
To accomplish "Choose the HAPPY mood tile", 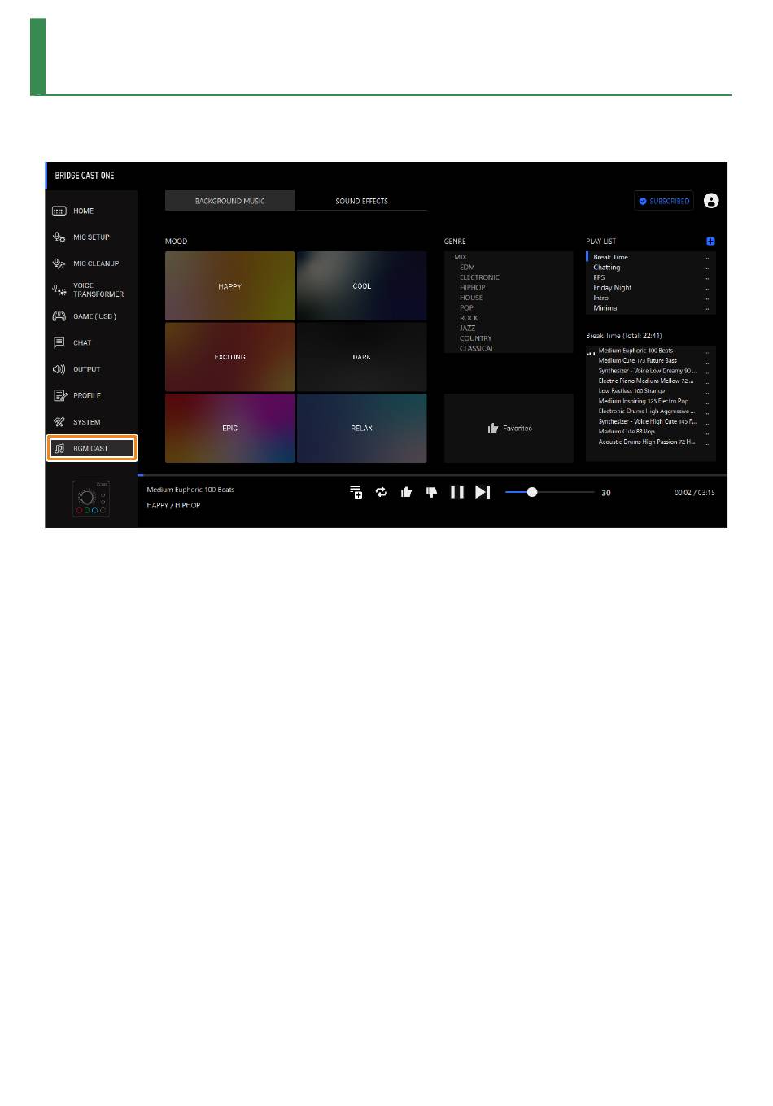I will click(229, 285).
